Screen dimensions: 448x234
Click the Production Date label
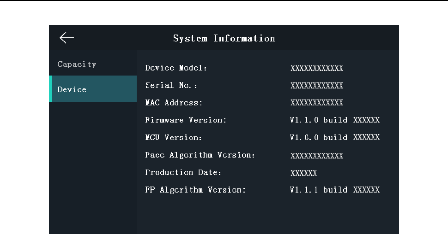click(183, 172)
